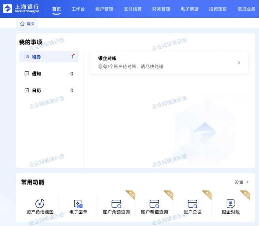Click the 常用功能 section heading
The image size is (259, 226).
point(32,182)
